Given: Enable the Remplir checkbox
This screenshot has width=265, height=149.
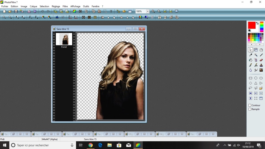Looking at the screenshot, I should (x=250, y=109).
